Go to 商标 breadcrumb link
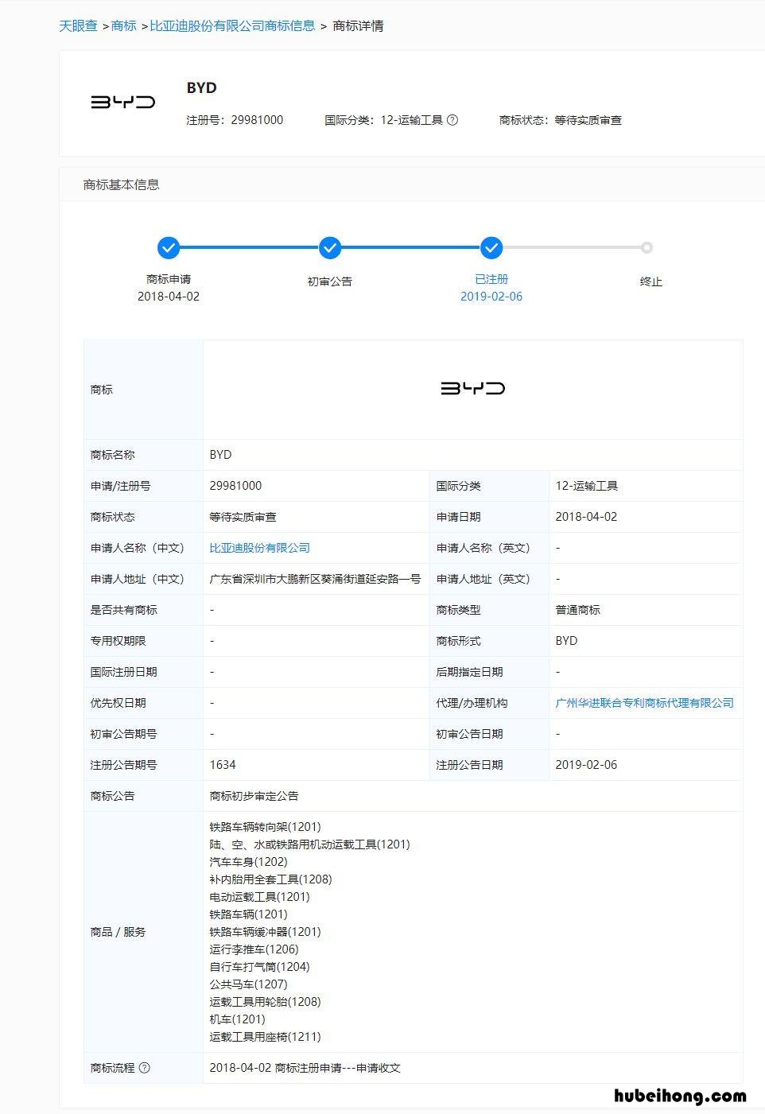Screen dimensions: 765x1114 tap(124, 26)
